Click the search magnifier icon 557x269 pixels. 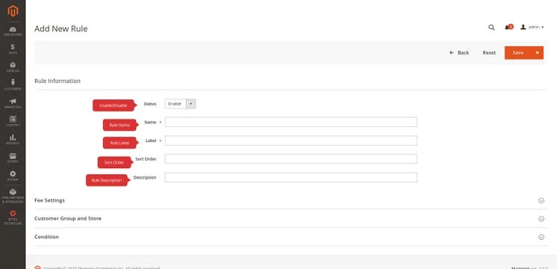point(491,28)
